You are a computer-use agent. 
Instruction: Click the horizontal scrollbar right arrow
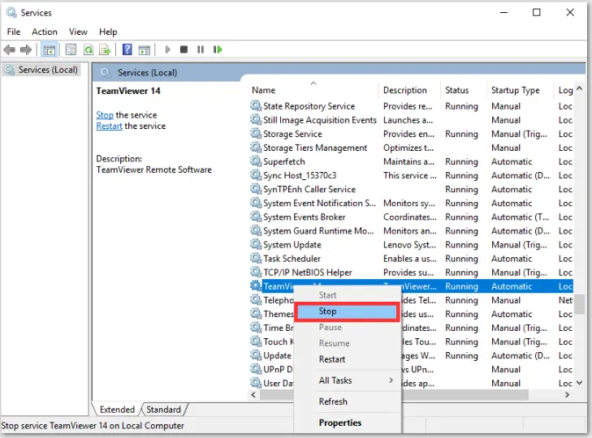(567, 395)
